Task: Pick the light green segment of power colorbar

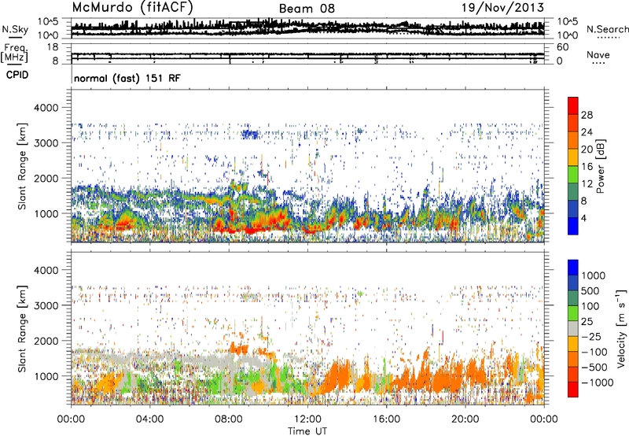Action: [573, 175]
